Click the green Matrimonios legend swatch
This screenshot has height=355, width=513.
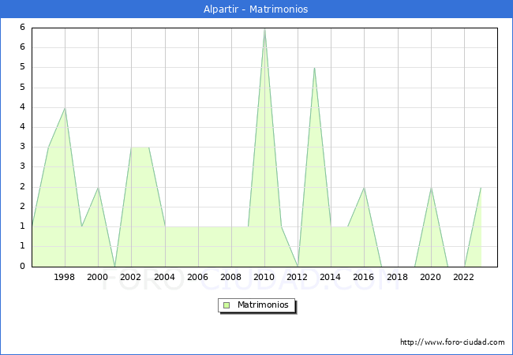pos(227,305)
